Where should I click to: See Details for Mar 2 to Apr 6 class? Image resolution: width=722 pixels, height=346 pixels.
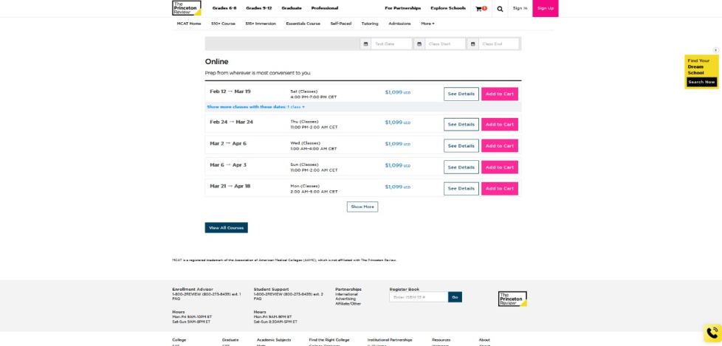(x=461, y=146)
